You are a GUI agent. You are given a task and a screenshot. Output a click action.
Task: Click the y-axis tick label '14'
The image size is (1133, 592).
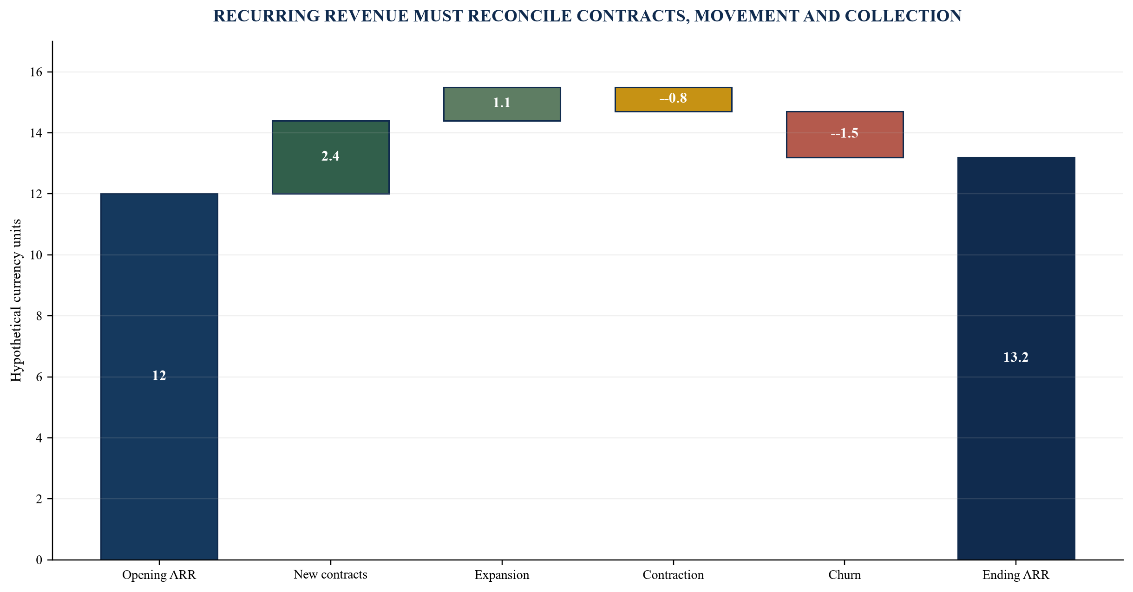[36, 133]
